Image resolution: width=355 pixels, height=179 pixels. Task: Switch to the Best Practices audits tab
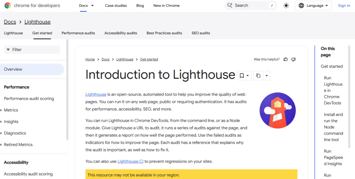click(x=164, y=33)
